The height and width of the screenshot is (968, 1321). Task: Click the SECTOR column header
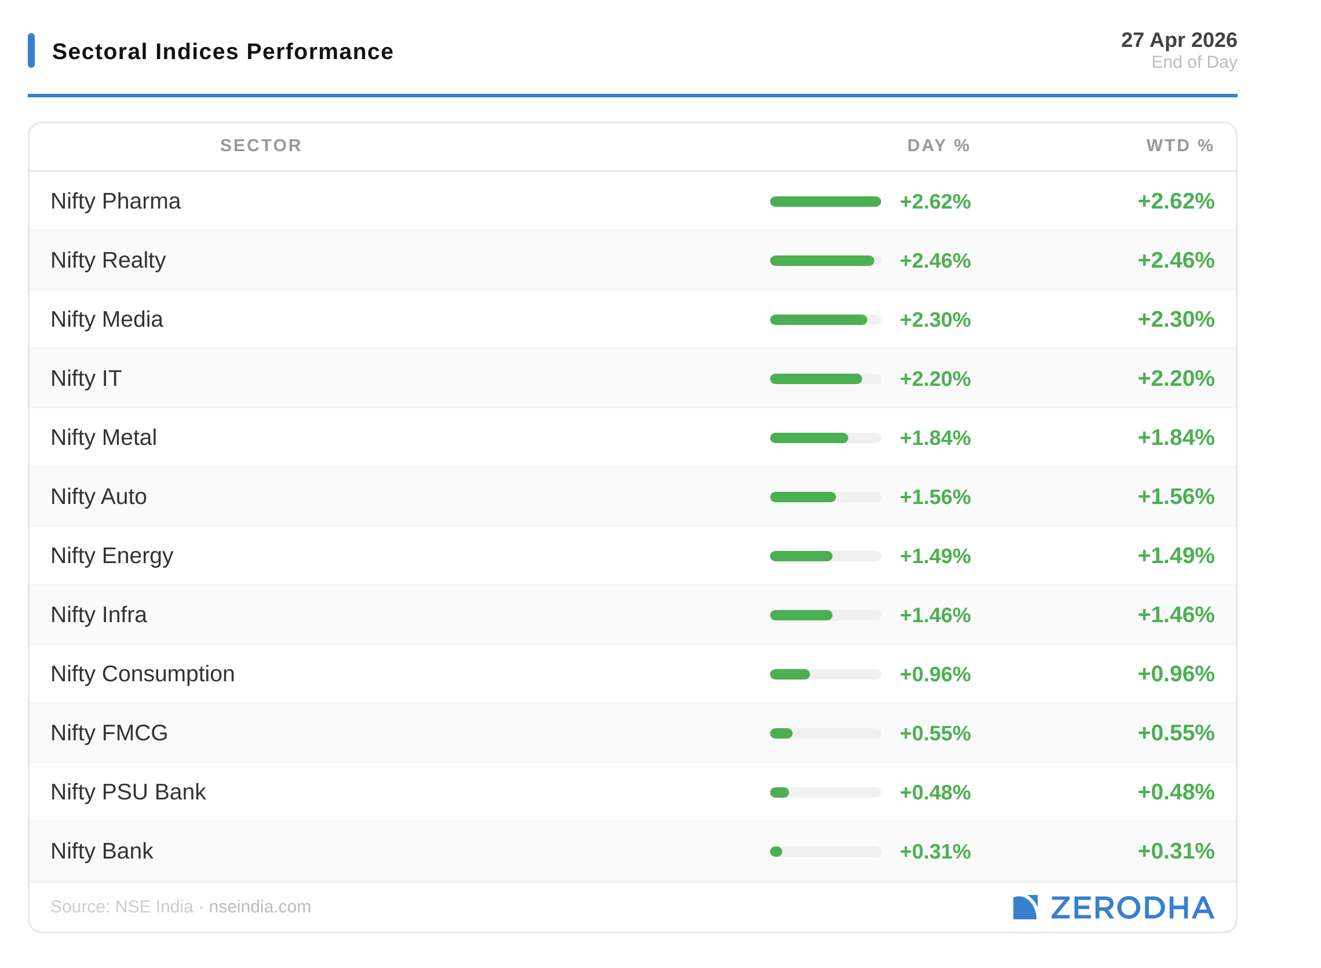tap(261, 145)
